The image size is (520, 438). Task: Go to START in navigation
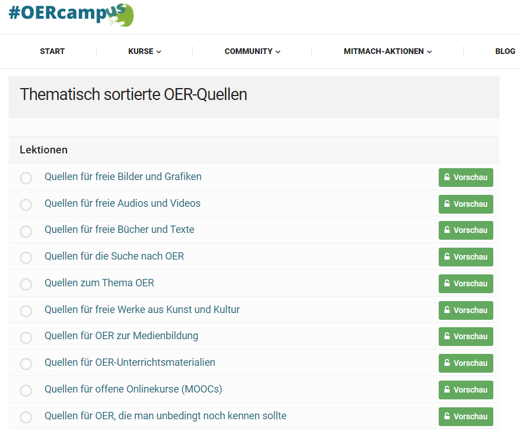point(52,51)
